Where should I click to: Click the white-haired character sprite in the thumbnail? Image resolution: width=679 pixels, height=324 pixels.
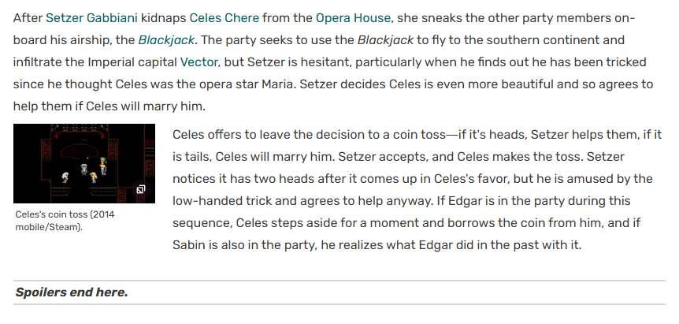(65, 177)
